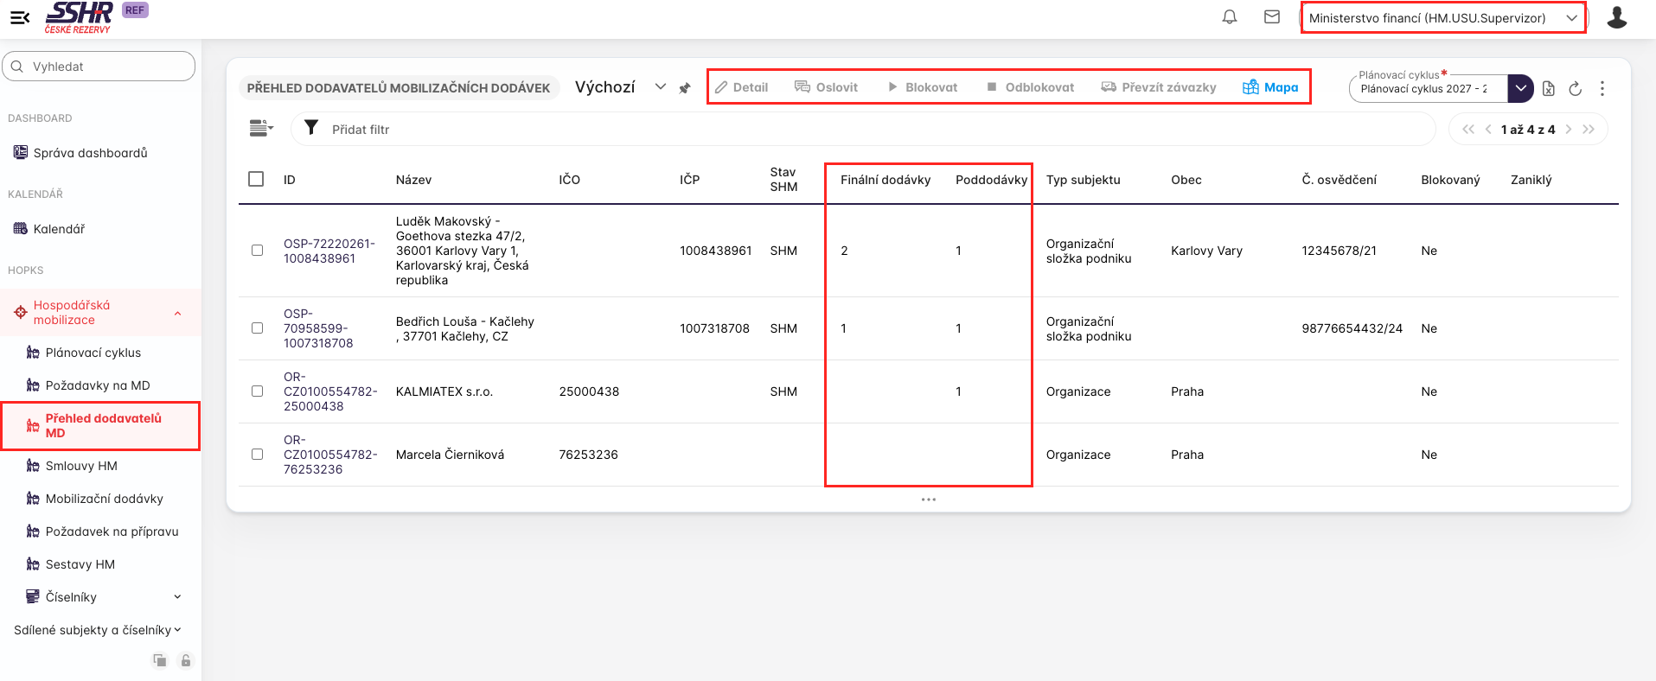Tick the select-all checkbox in table header
The image size is (1656, 681).
256,179
